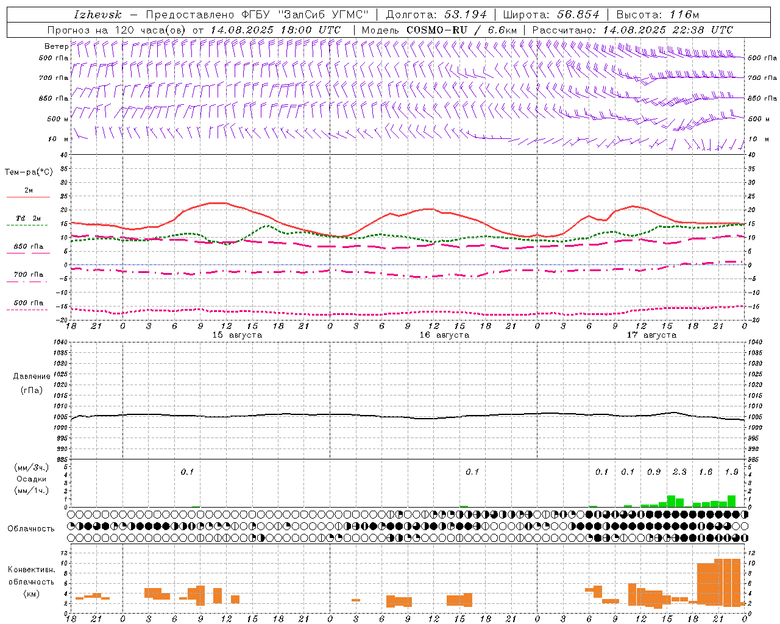This screenshot has width=780, height=624.
Task: Click the 'Предоставлено ФГБУ ЗапСиб УГМС' provider text
Action: point(257,15)
